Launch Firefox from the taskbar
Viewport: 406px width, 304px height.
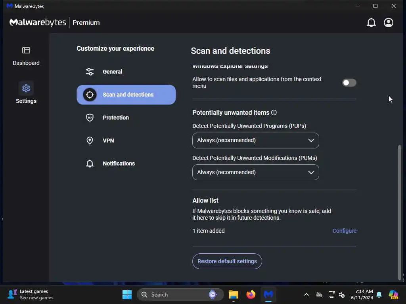251,294
